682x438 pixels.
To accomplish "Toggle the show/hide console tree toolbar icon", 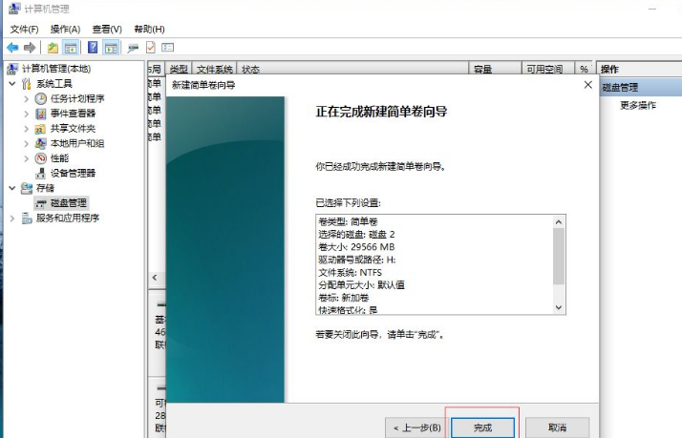I will click(x=71, y=47).
